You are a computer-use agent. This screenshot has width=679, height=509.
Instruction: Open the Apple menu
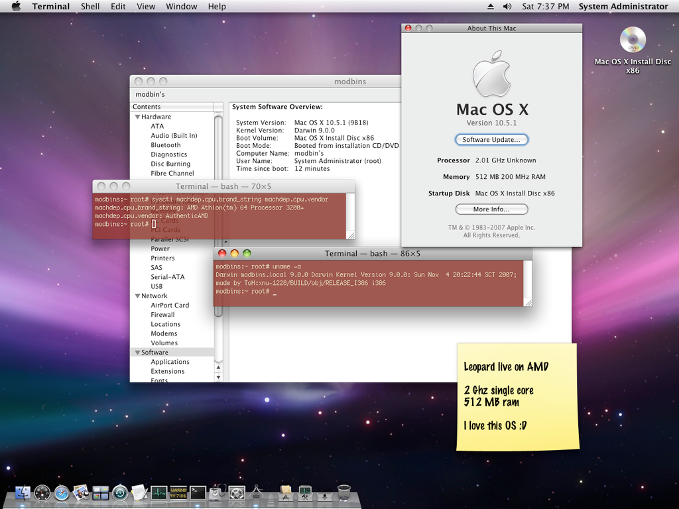[x=16, y=7]
